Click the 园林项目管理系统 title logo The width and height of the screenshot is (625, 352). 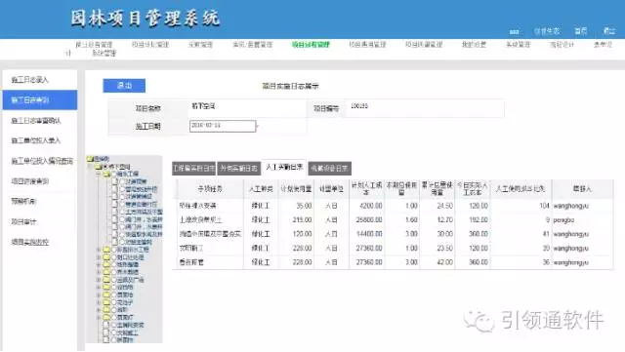click(x=146, y=19)
